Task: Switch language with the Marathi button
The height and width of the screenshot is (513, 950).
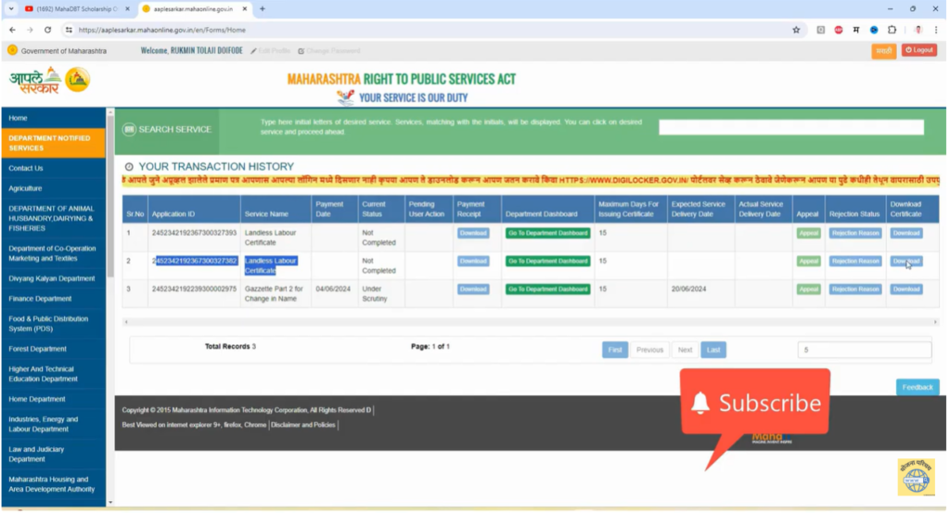Action: pyautogui.click(x=884, y=50)
